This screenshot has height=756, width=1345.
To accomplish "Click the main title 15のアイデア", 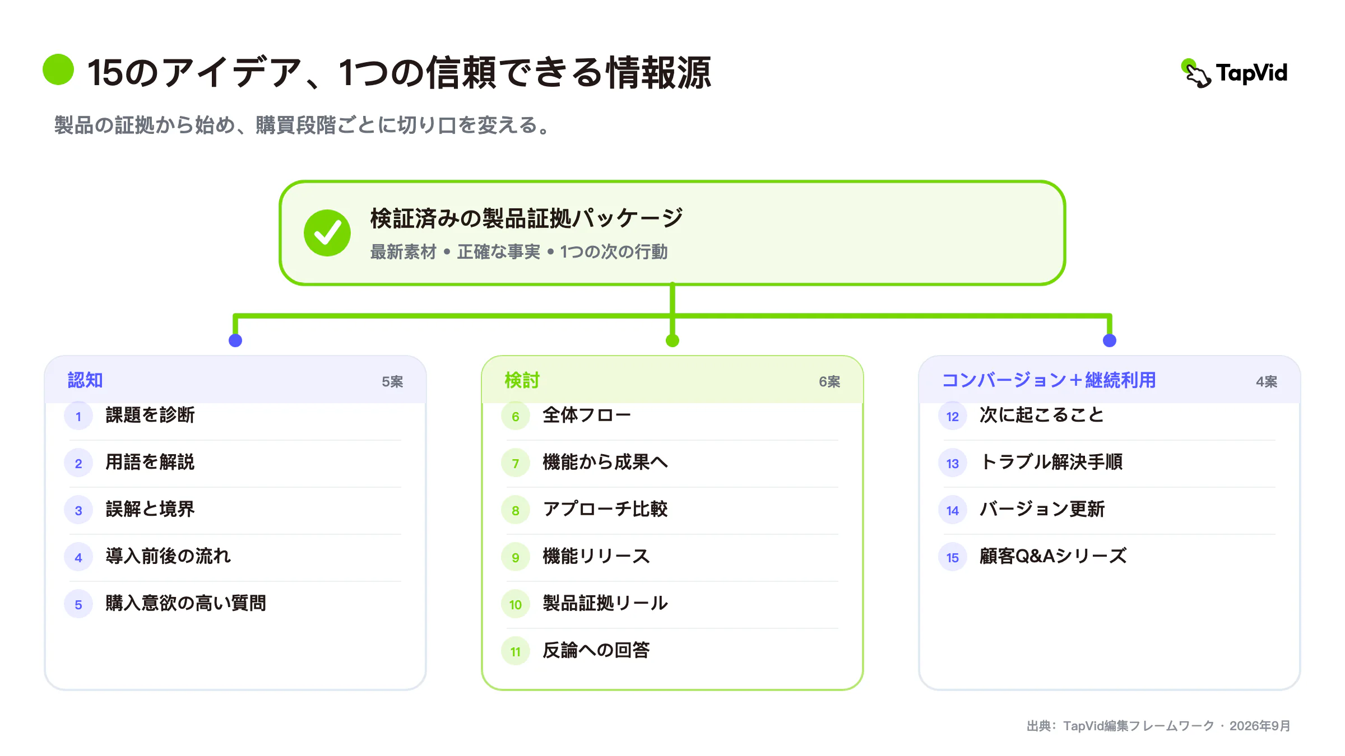I will point(399,72).
